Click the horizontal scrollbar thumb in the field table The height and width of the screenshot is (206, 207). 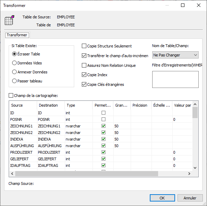pyautogui.click(x=87, y=173)
